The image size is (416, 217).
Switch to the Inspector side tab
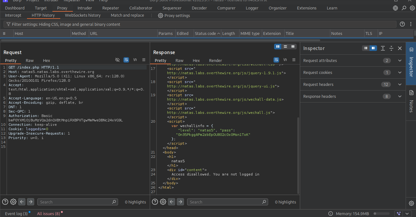pyautogui.click(x=411, y=64)
